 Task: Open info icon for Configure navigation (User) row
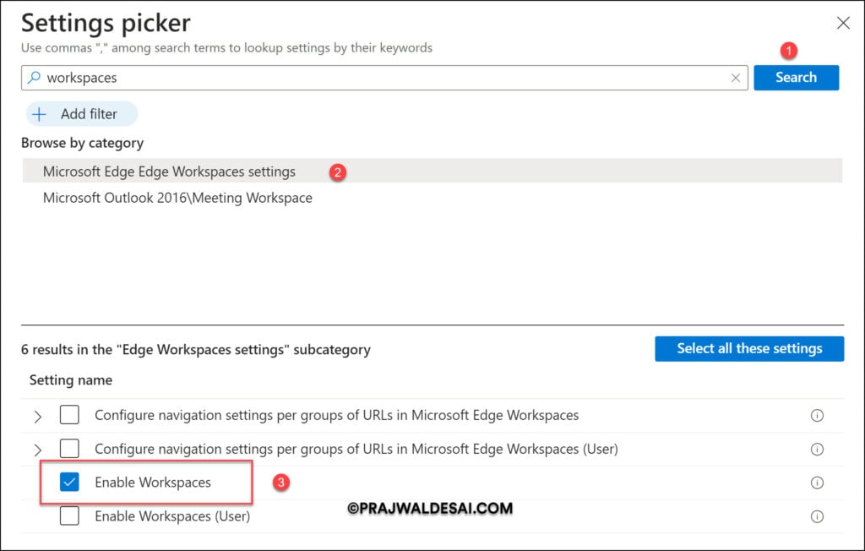coord(817,449)
